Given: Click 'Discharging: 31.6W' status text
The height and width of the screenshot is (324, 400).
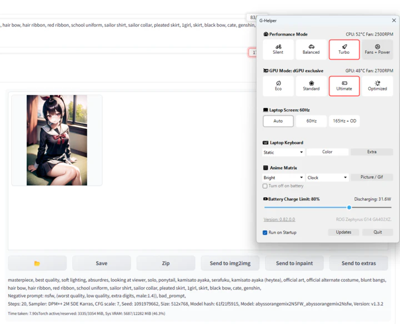Looking at the screenshot, I should click(x=372, y=199).
